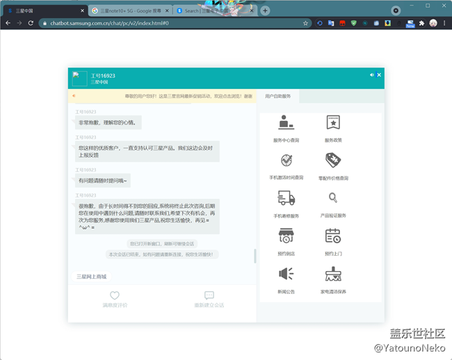Image resolution: width=452 pixels, height=360 pixels.
Task: Open the Extensions puzzle piece icon
Action: [x=421, y=23]
